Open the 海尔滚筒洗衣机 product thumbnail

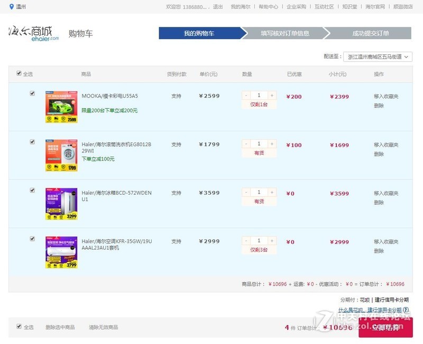[61, 155]
